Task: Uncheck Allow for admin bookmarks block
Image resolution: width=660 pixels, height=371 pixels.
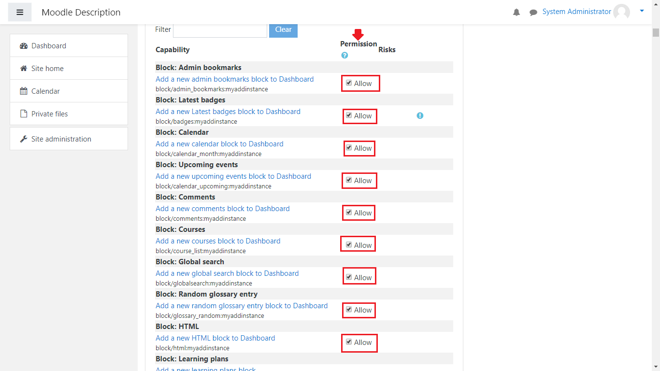Action: pos(349,83)
